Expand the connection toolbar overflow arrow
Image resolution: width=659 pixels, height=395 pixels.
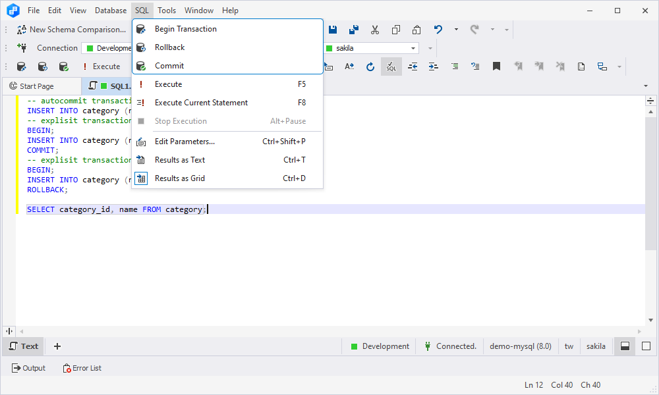click(x=430, y=48)
